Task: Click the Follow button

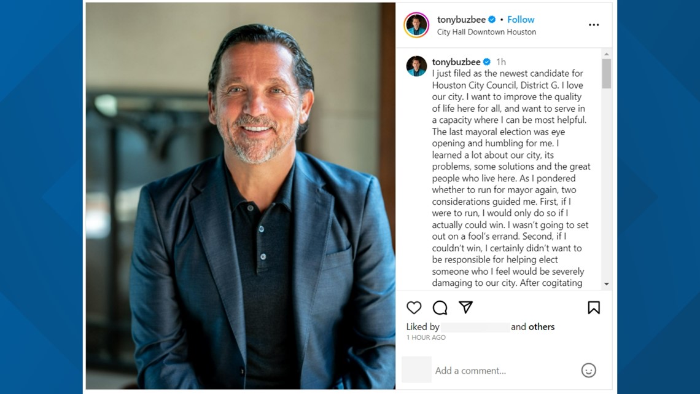Action: (520, 19)
